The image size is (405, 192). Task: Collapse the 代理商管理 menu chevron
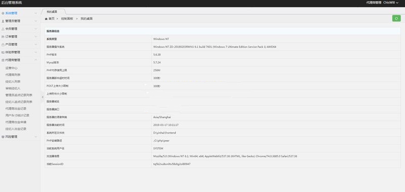click(36, 60)
